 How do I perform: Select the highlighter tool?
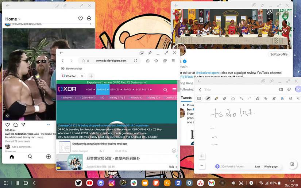[x=216, y=98]
